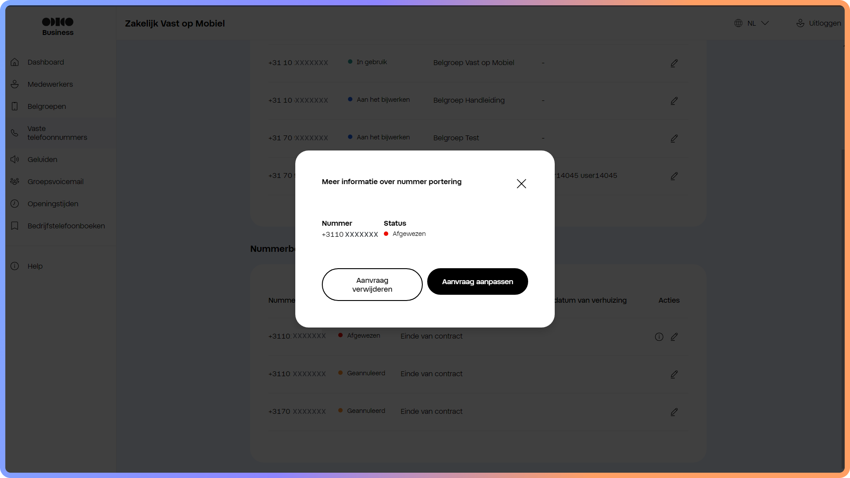Screen dimensions: 850x478
Task: Edit the Belgroep Handleiding row
Action: pos(674,101)
